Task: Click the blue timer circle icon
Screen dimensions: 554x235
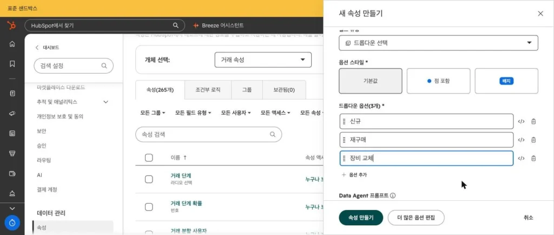Action: [12, 223]
